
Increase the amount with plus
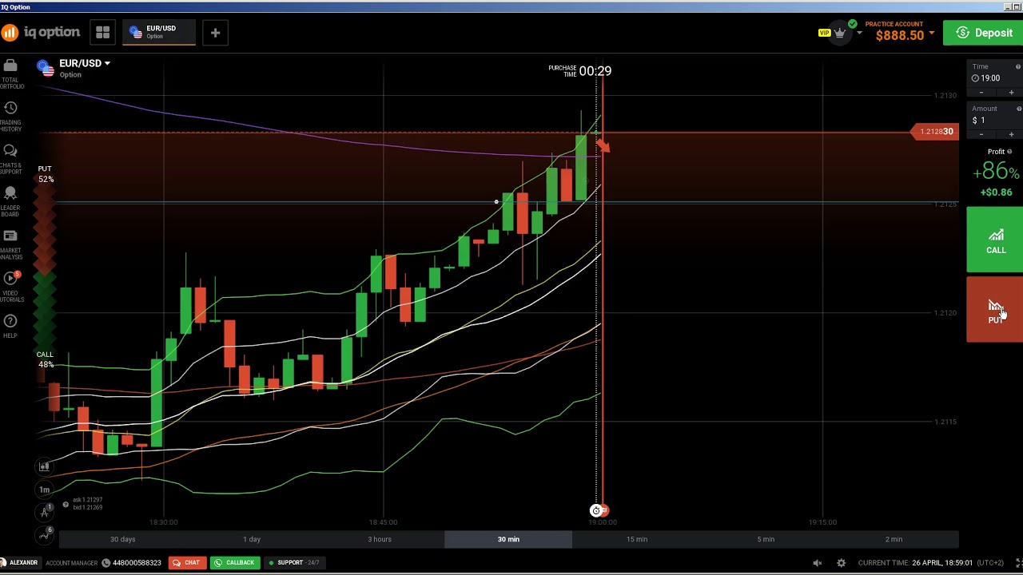pos(1011,134)
